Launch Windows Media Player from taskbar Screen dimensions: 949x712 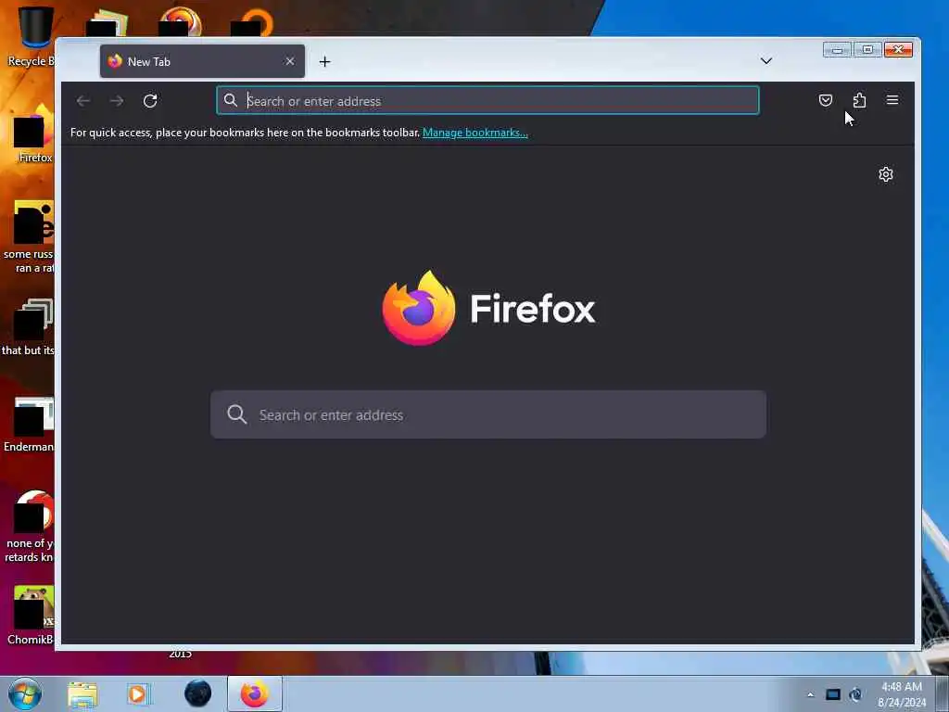pos(138,694)
